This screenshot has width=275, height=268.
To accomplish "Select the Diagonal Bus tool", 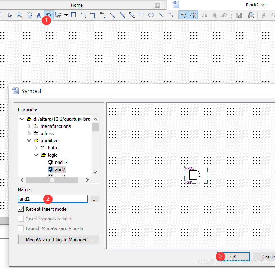I will (122, 15).
